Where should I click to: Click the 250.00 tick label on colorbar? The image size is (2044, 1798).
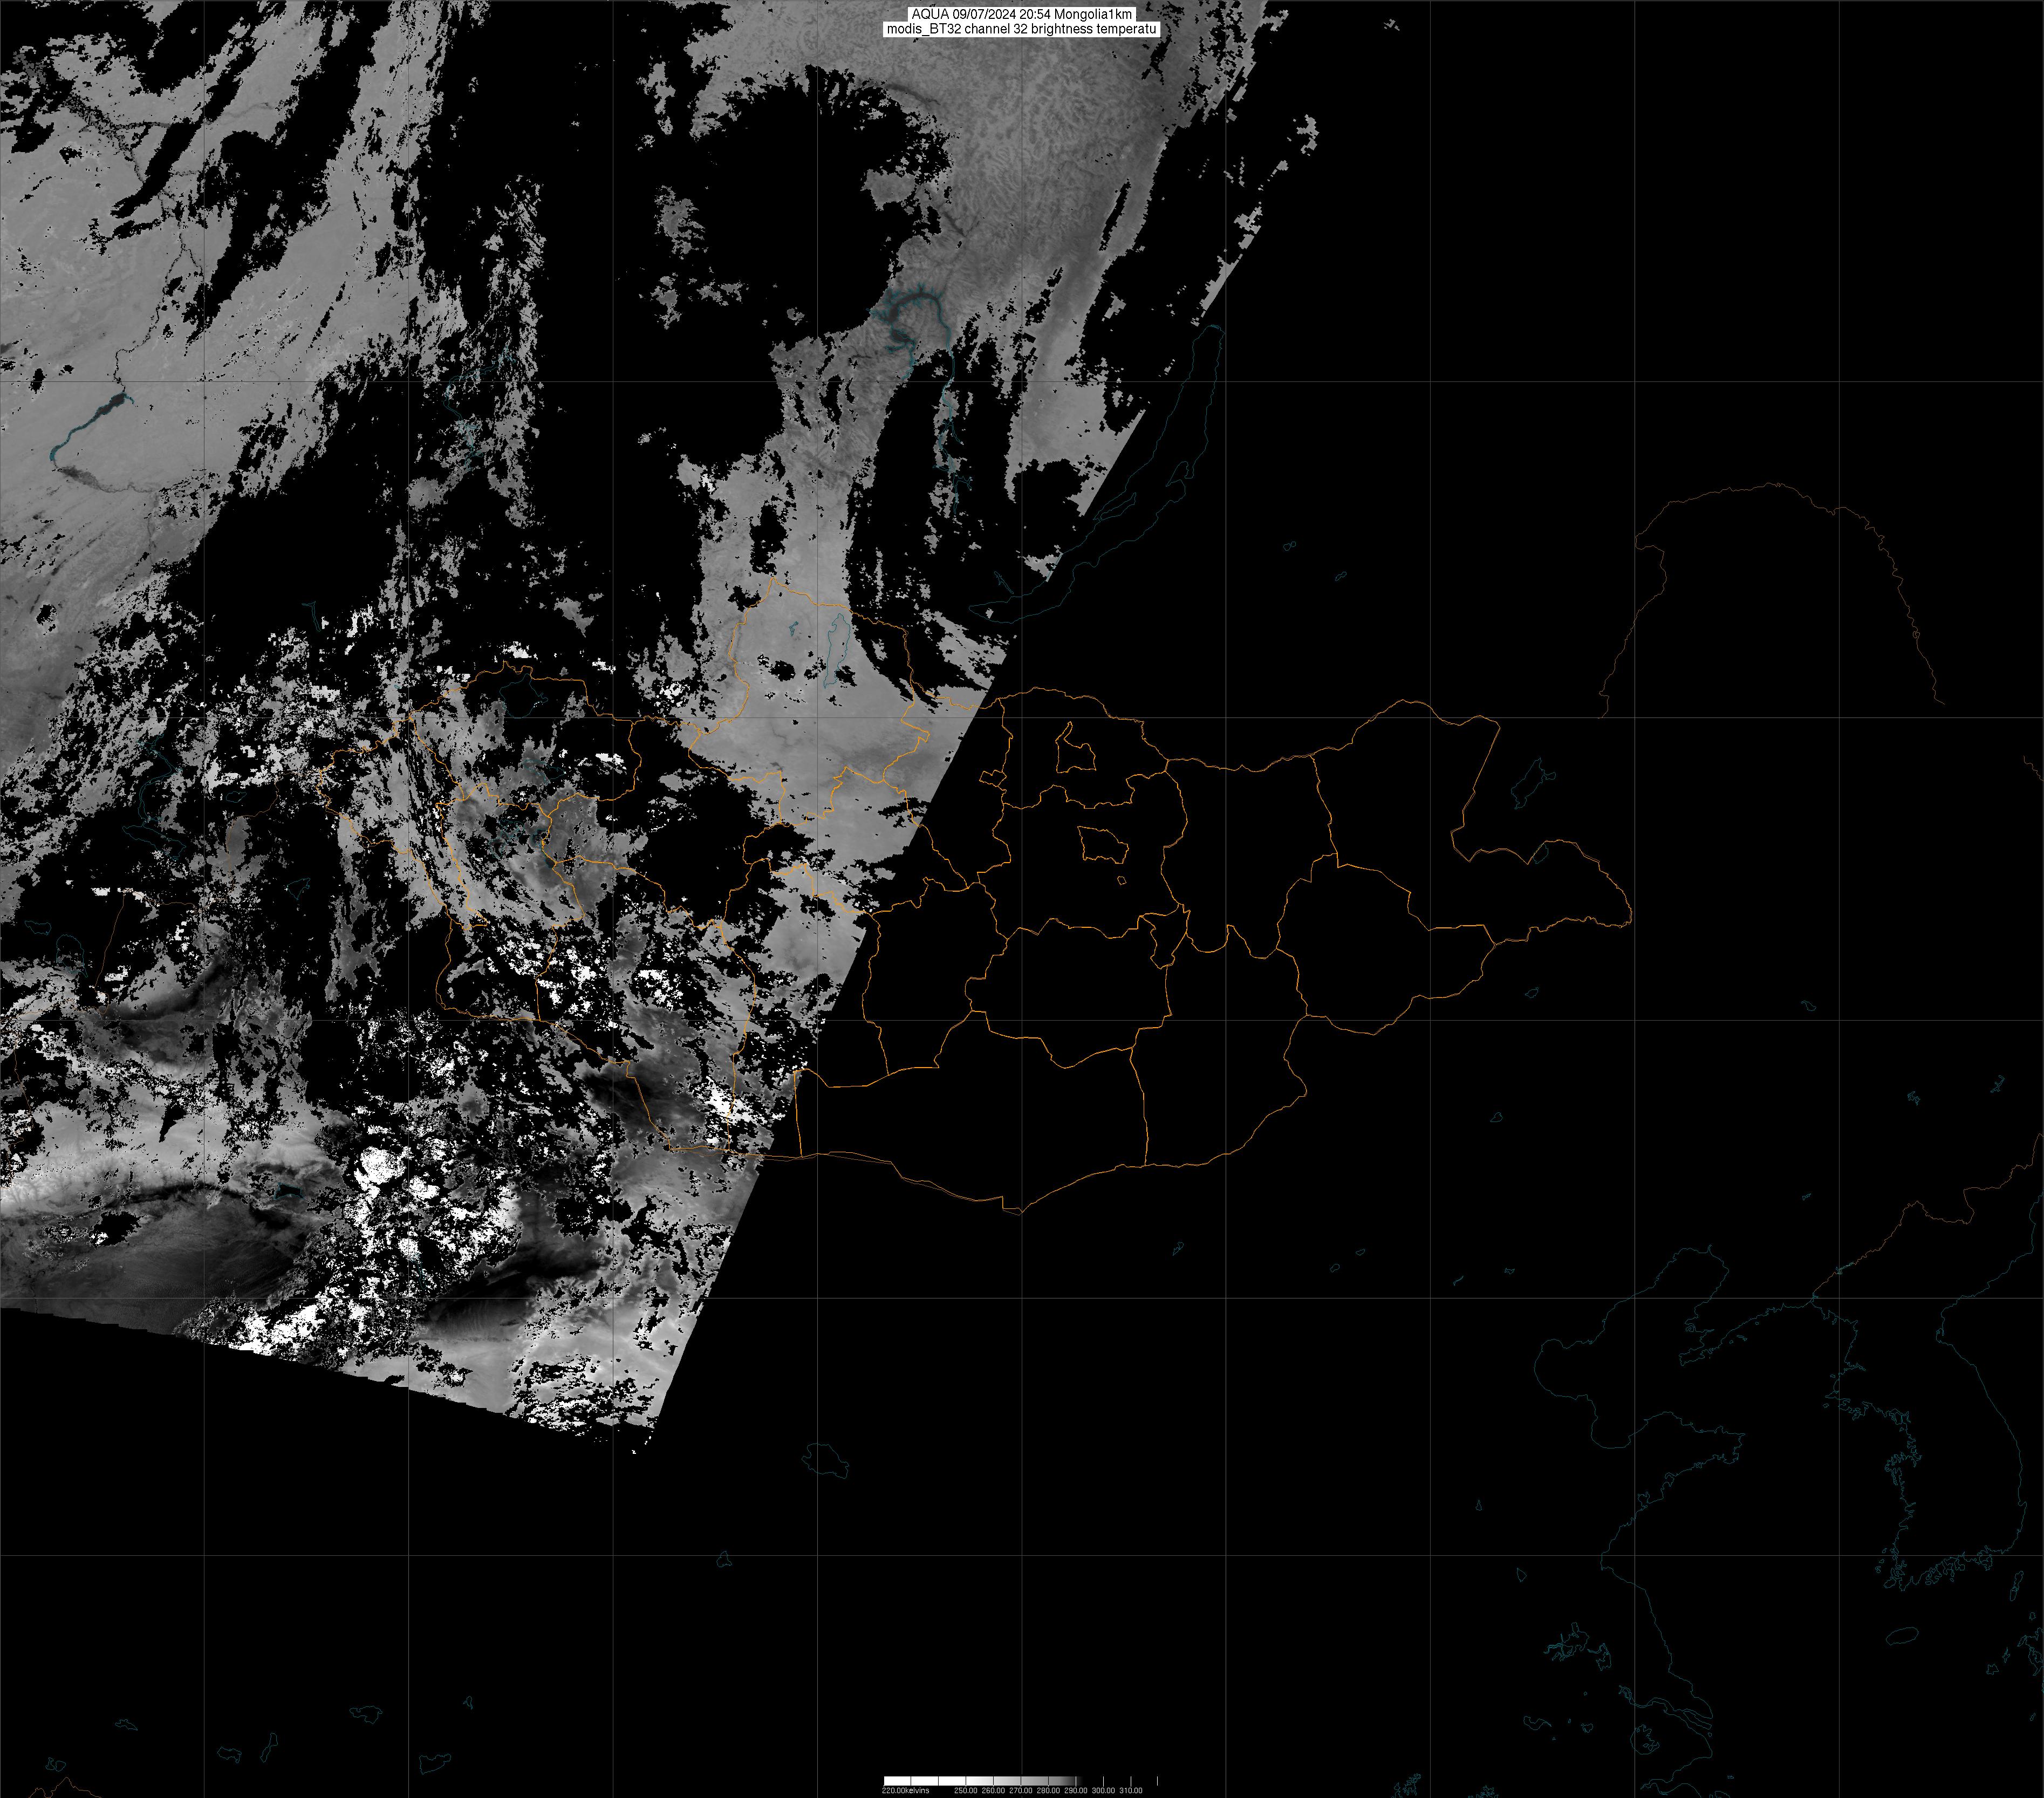point(966,1790)
